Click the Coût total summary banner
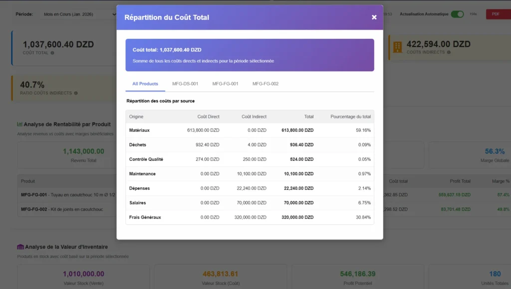The width and height of the screenshot is (511, 289). [250, 55]
